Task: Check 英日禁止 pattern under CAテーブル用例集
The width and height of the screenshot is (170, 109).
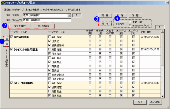Action: [x=50, y=91]
